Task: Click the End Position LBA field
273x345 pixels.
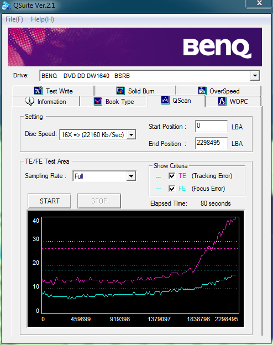Action: point(211,143)
